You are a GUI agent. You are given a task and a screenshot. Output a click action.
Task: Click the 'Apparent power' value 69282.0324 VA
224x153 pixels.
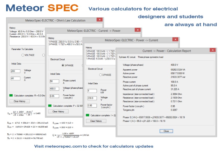click(x=178, y=70)
